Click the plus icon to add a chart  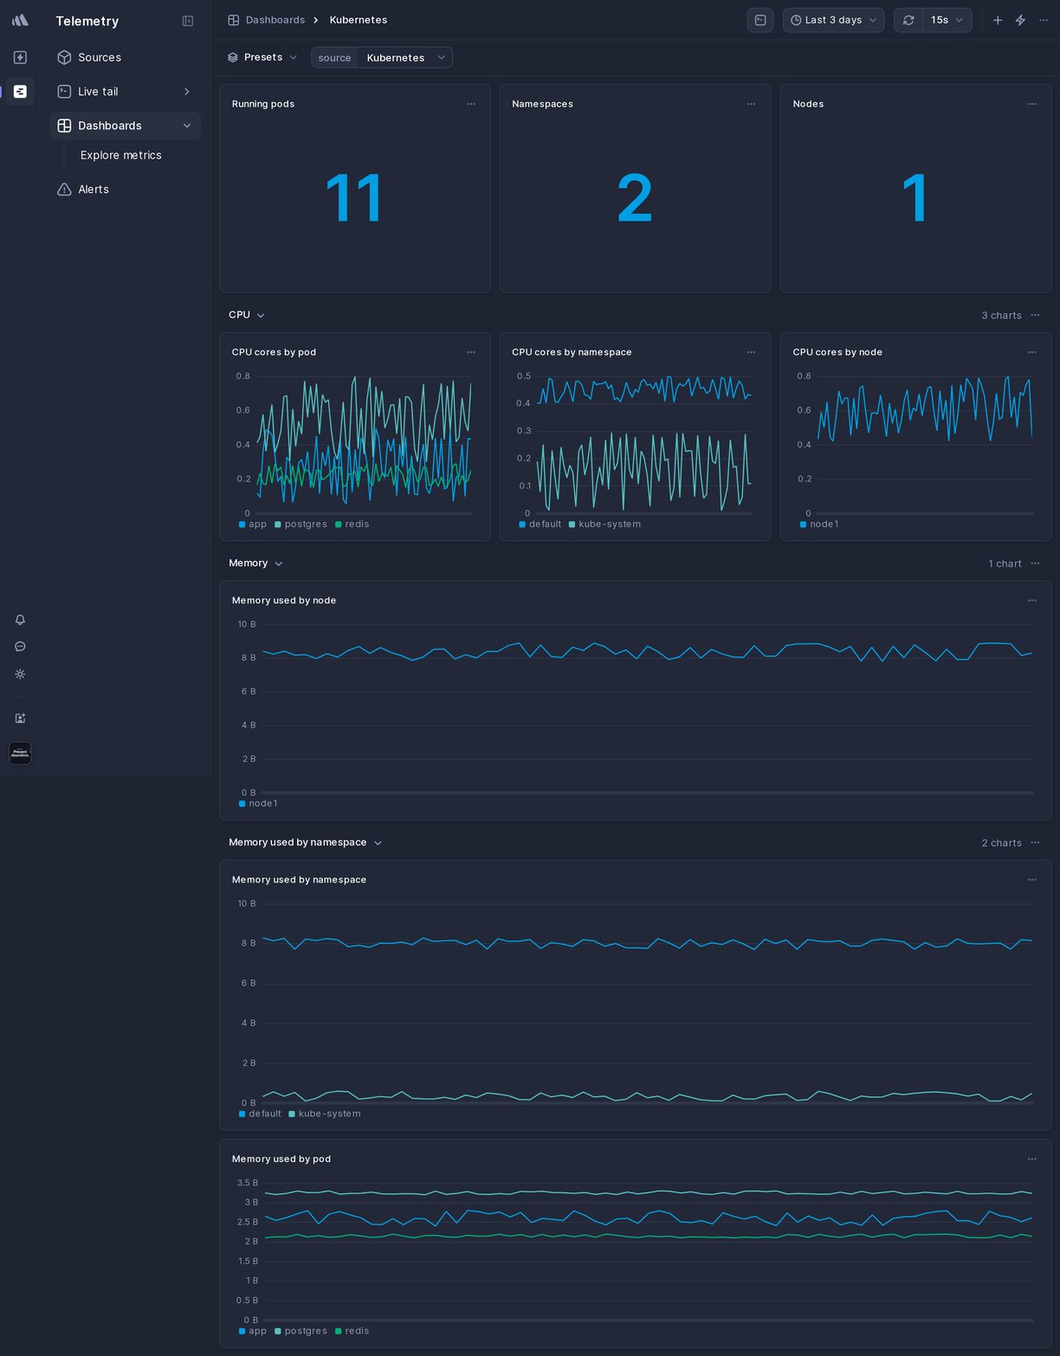[998, 20]
